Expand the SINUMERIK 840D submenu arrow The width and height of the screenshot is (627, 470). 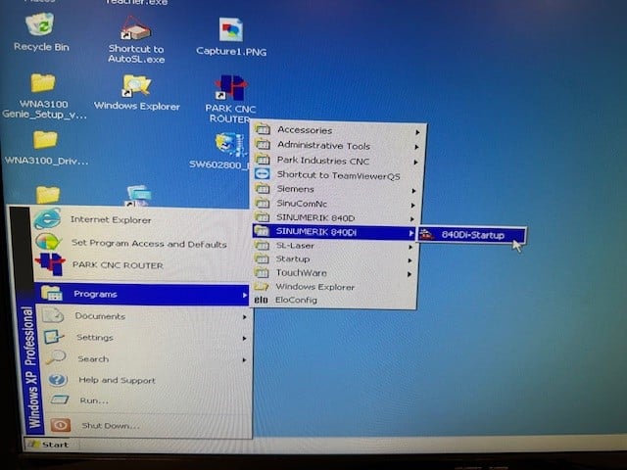click(x=411, y=219)
